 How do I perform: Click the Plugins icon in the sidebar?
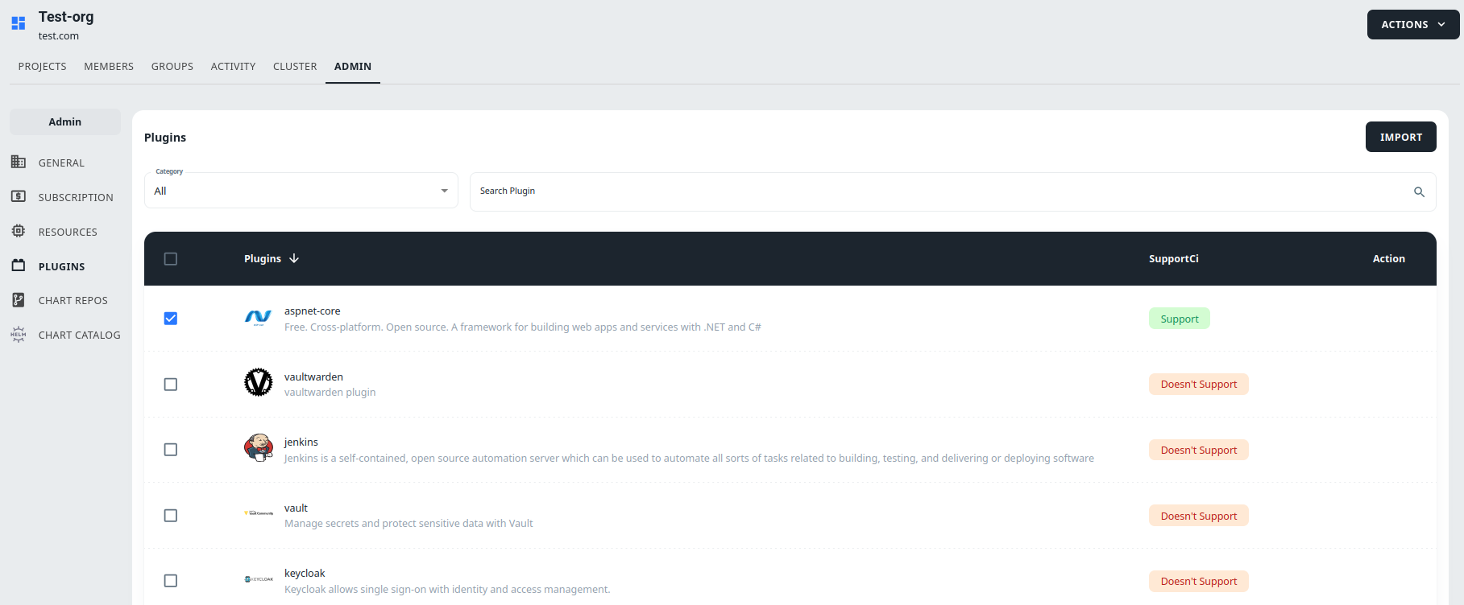coord(19,265)
